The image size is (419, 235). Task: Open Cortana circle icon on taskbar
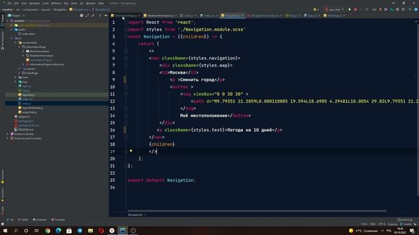click(26, 230)
